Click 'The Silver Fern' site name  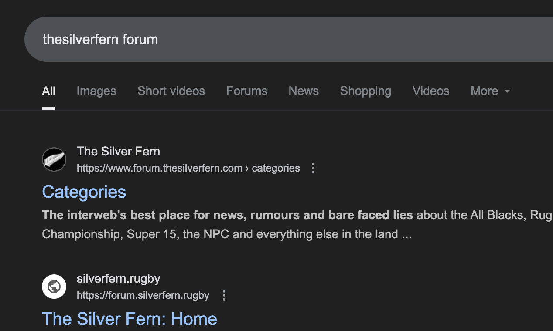click(x=118, y=152)
